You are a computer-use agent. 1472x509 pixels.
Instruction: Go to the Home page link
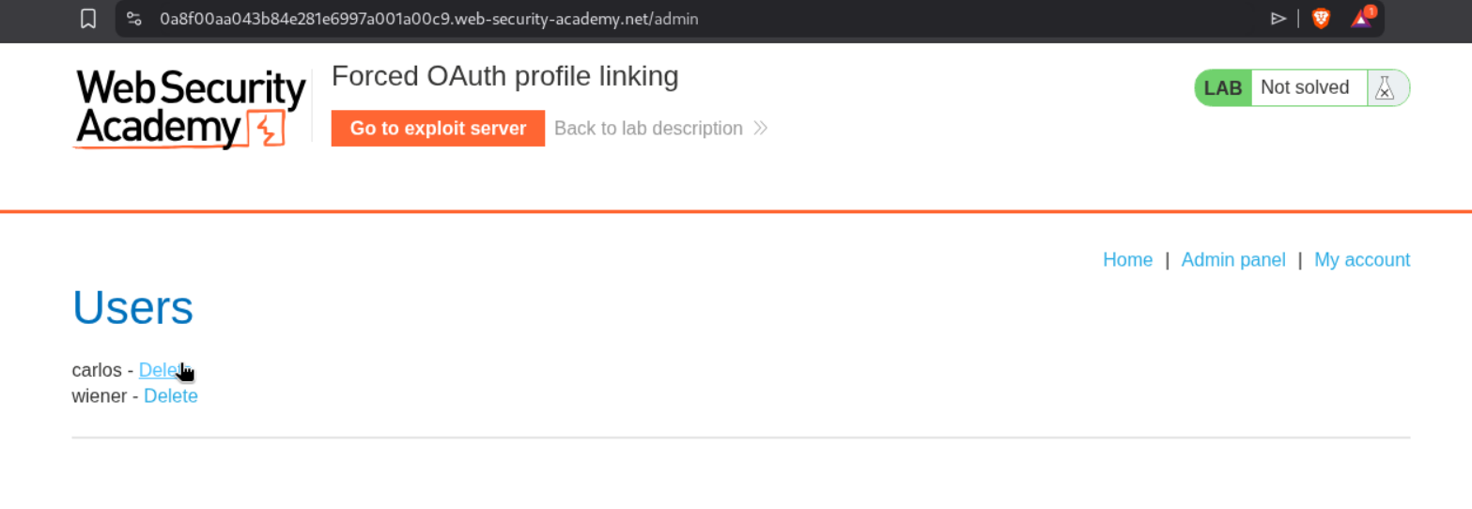1127,260
